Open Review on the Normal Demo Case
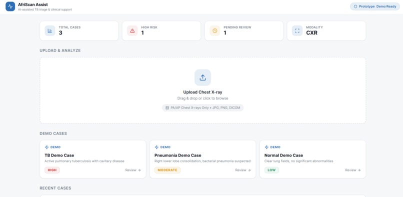This screenshot has width=403, height=197. click(x=353, y=170)
